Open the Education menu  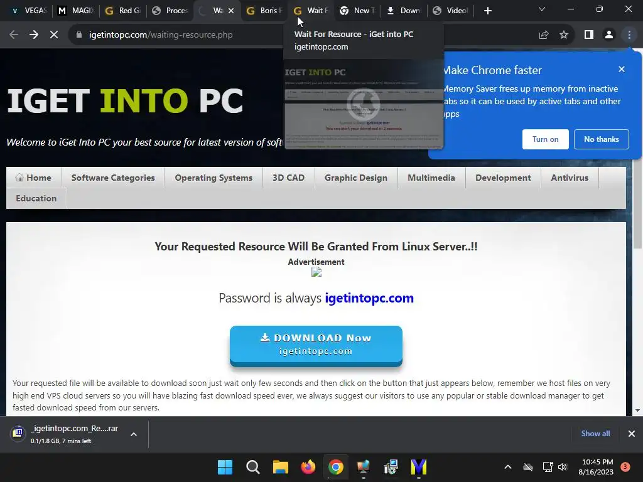tap(36, 198)
